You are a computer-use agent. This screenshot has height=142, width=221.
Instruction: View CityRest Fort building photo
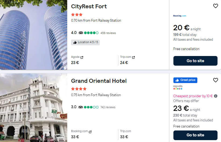coord(33,35)
